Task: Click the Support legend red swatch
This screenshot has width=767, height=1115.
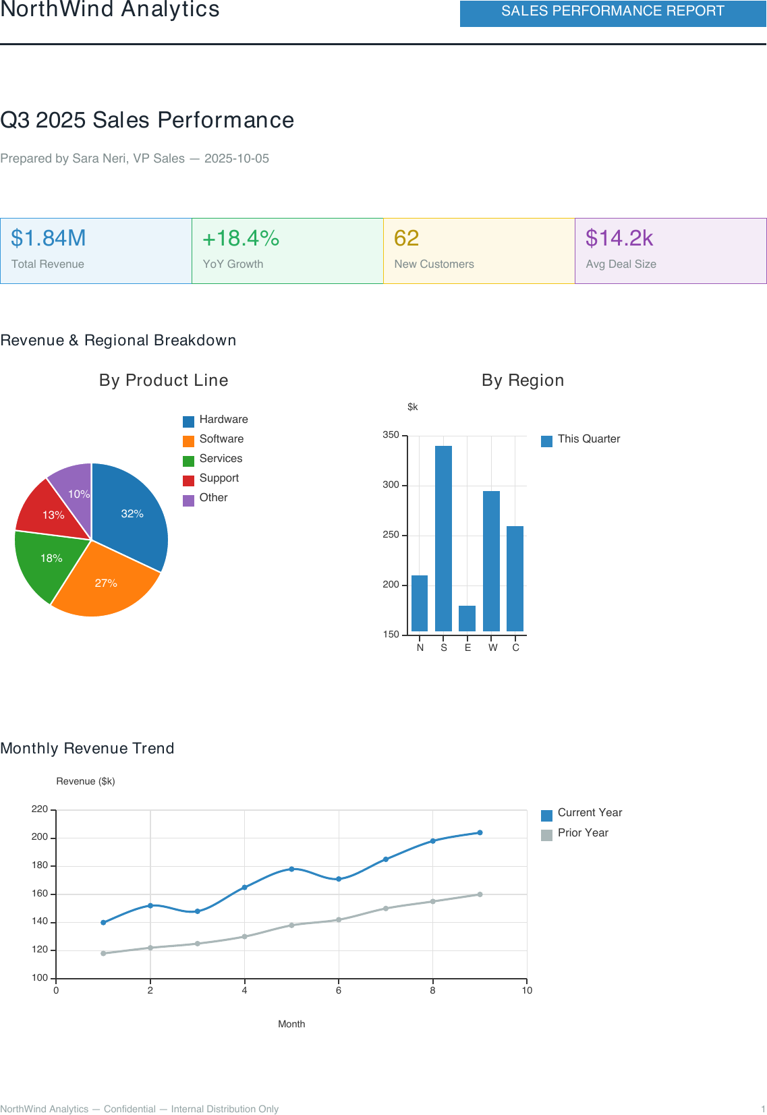Action: tap(189, 480)
